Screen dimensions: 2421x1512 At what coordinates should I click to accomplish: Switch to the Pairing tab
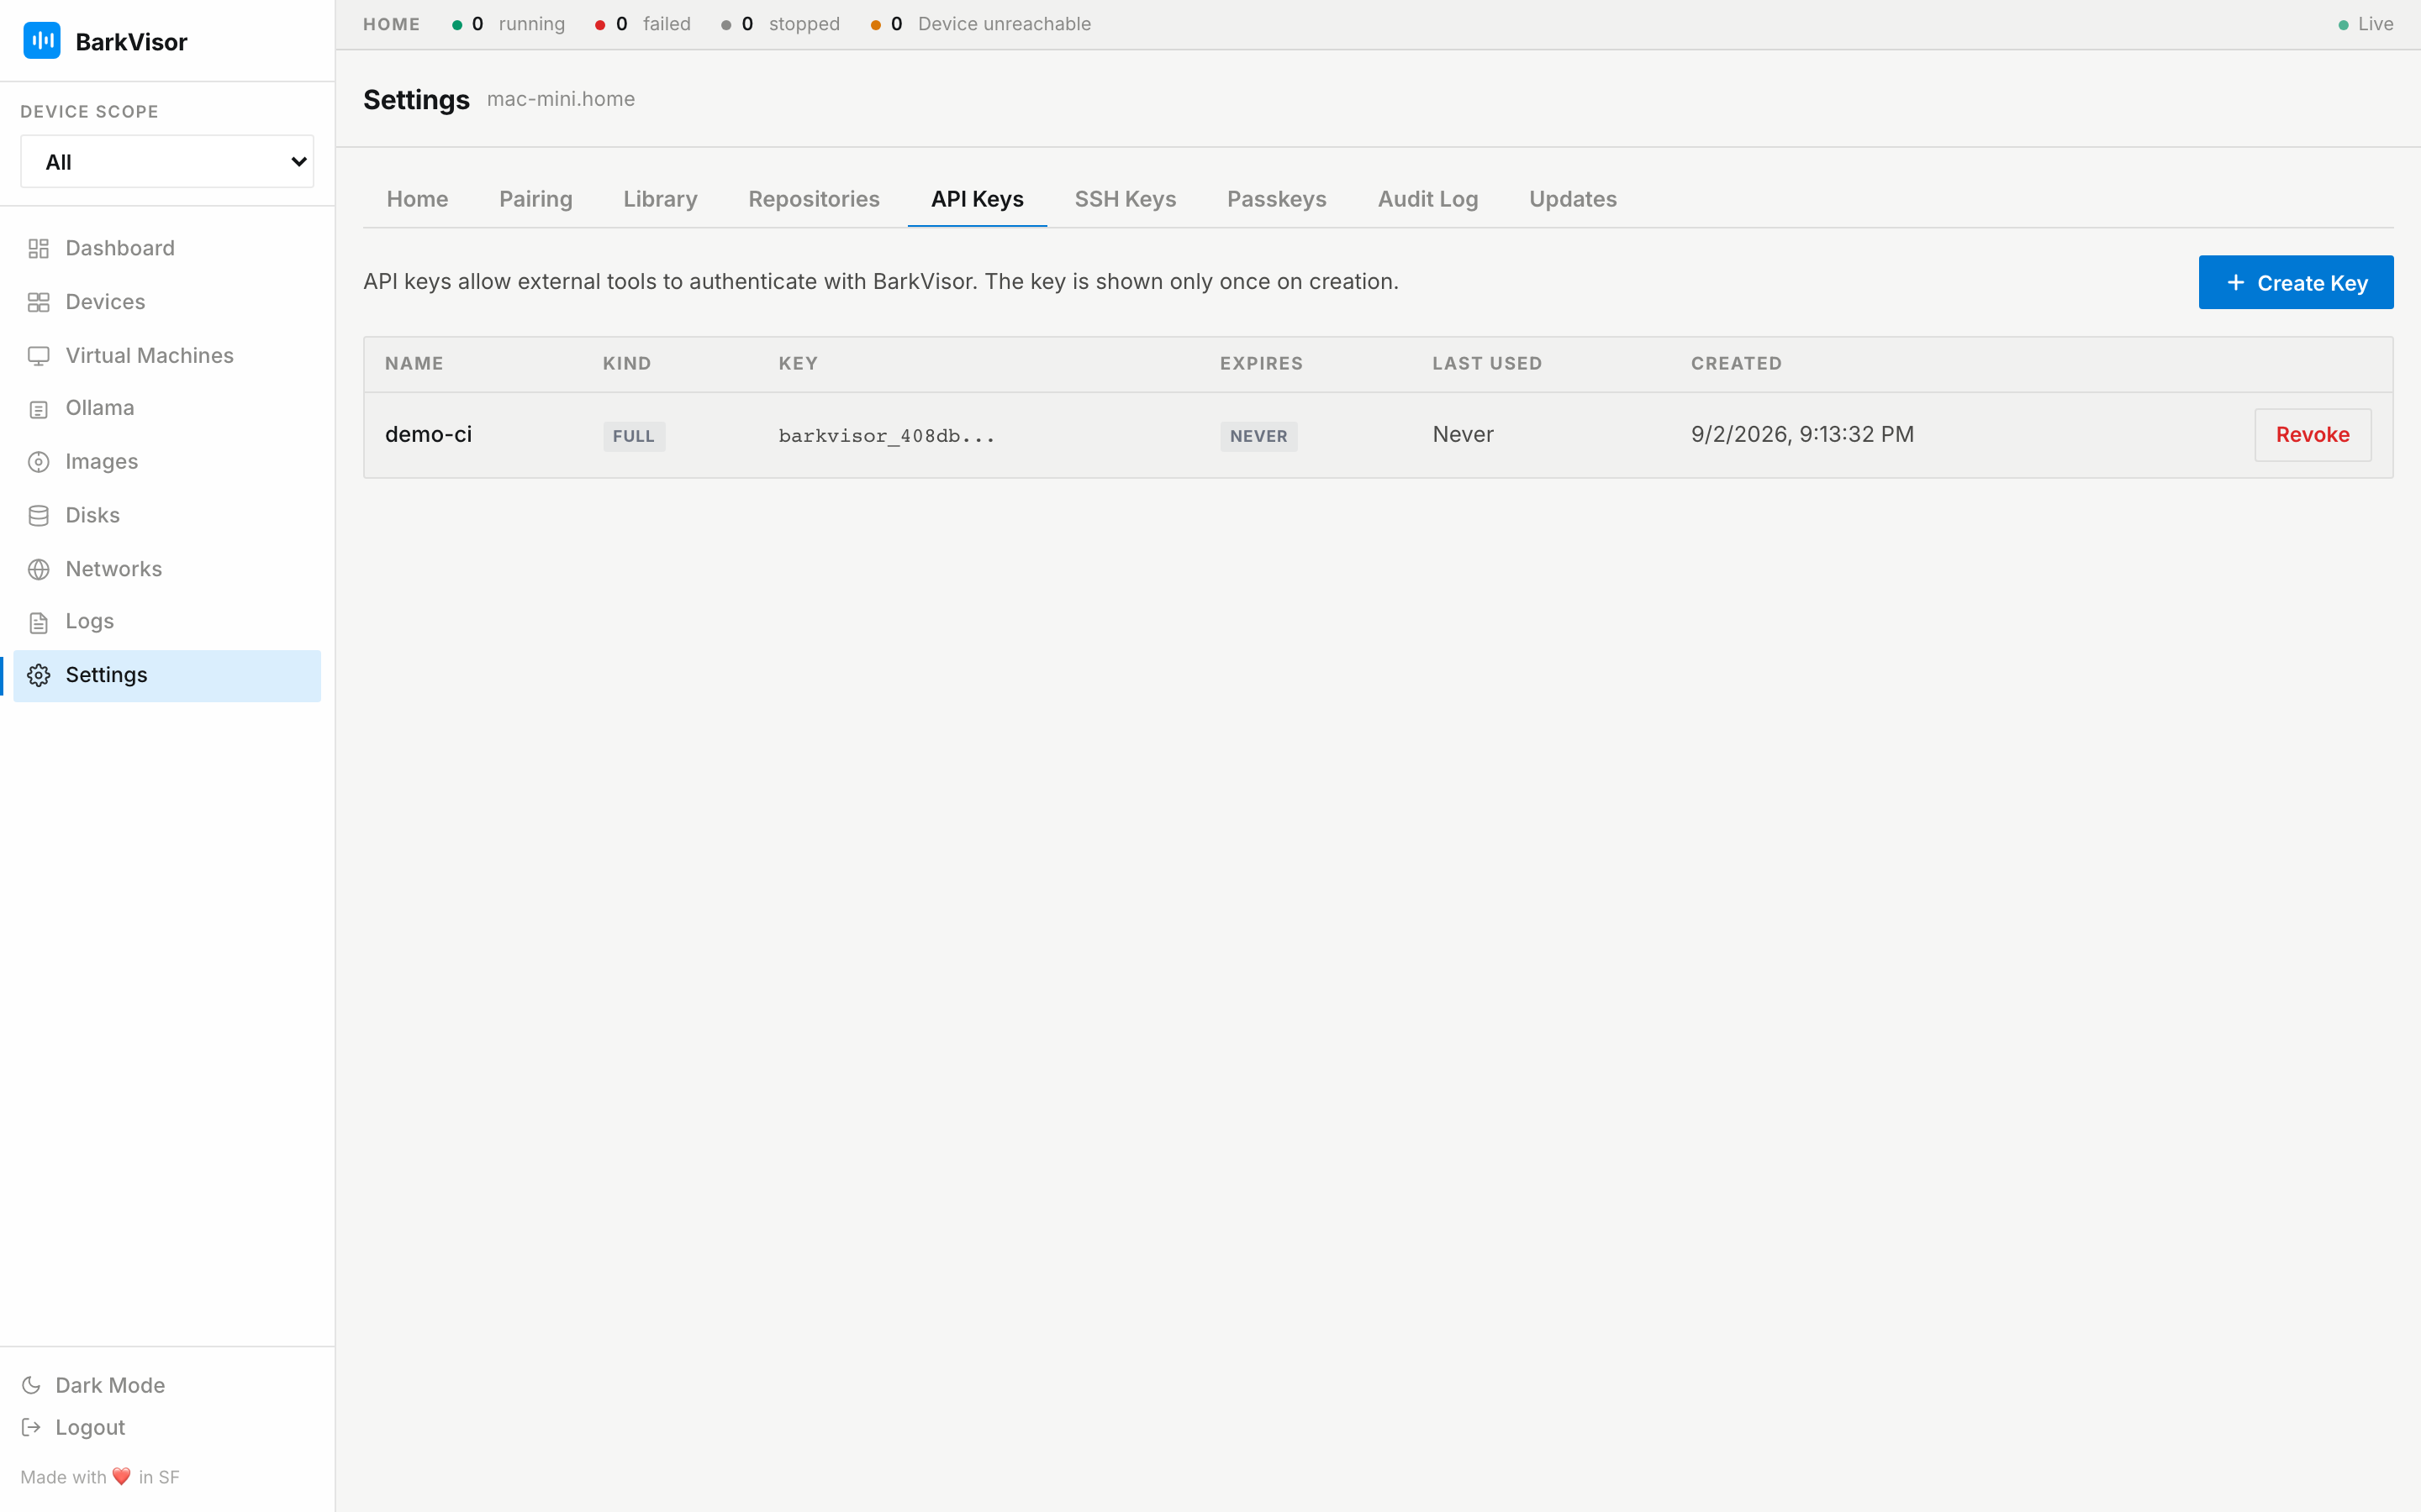pyautogui.click(x=535, y=199)
